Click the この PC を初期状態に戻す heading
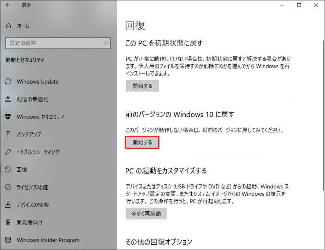 tap(164, 43)
